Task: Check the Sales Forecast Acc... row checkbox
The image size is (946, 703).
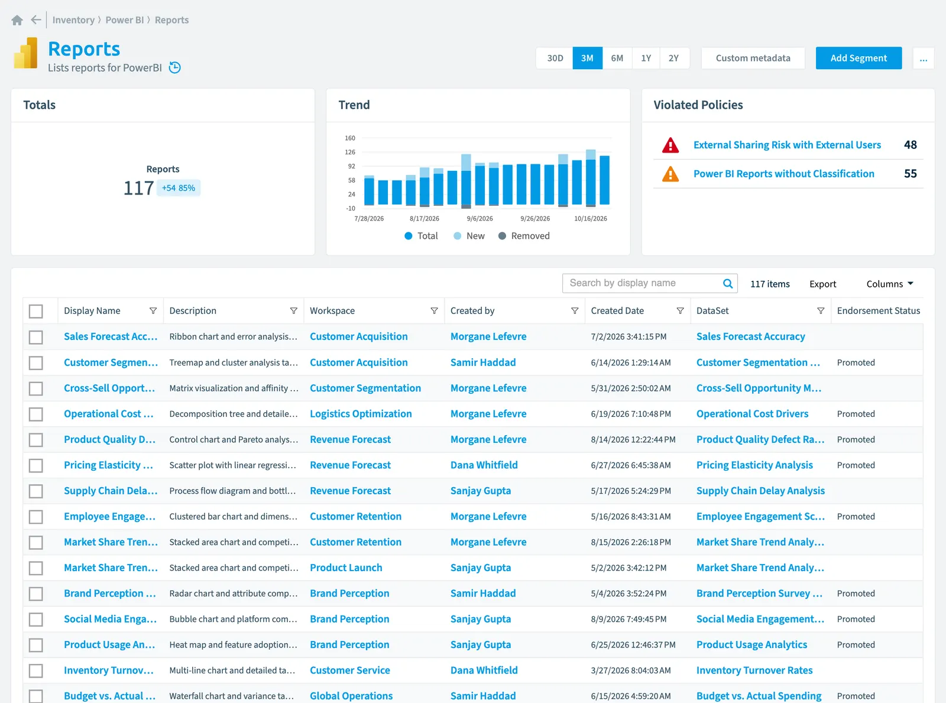Action: 36,337
